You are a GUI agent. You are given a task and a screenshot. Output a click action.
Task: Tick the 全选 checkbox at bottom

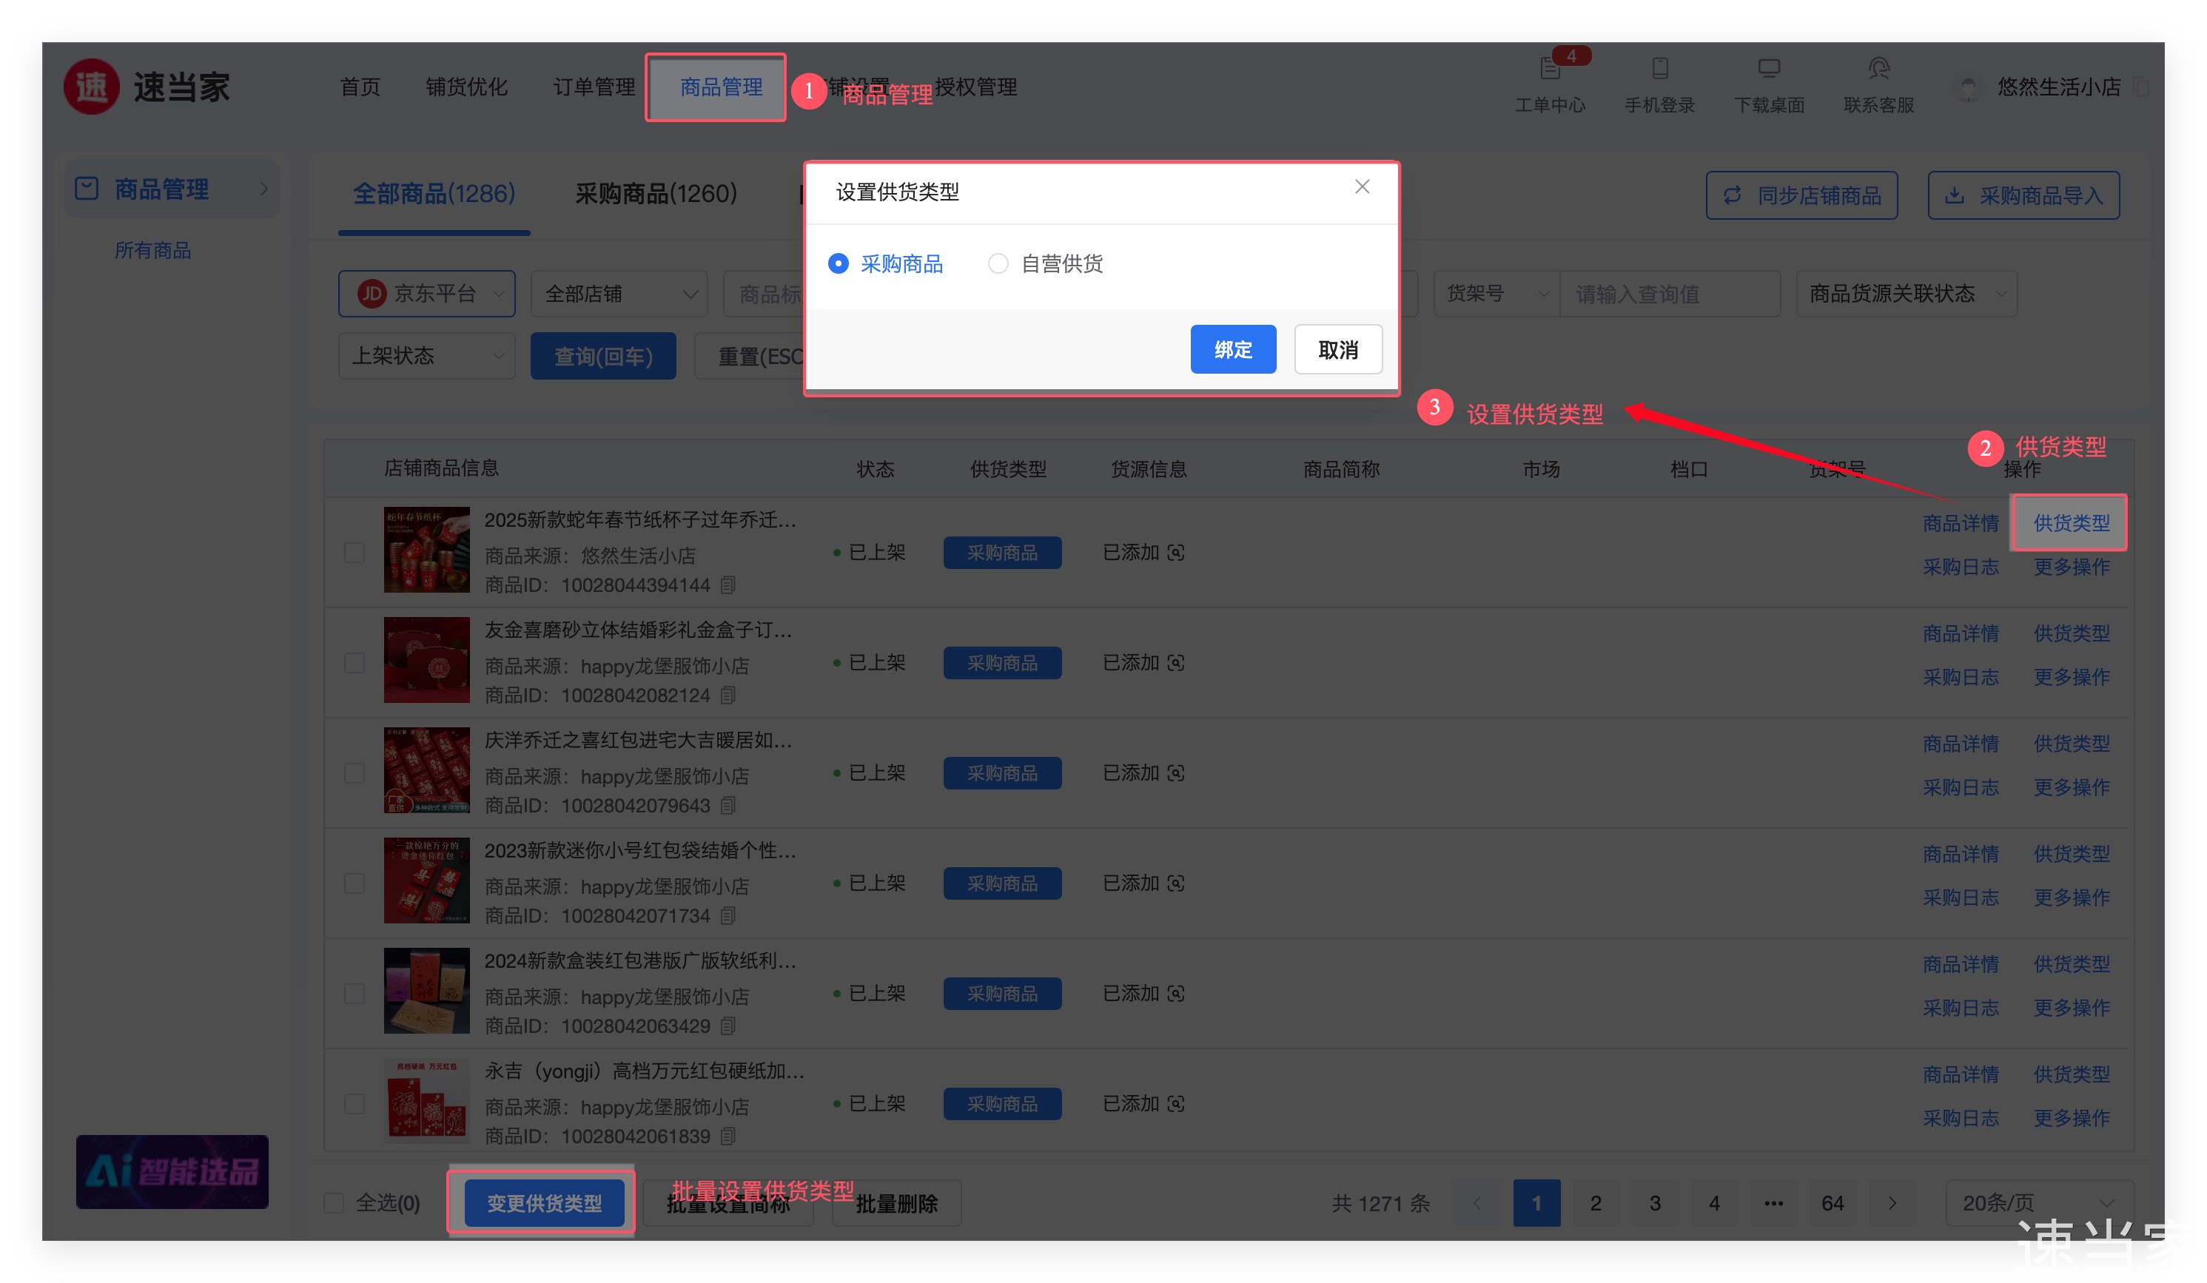pyautogui.click(x=334, y=1202)
